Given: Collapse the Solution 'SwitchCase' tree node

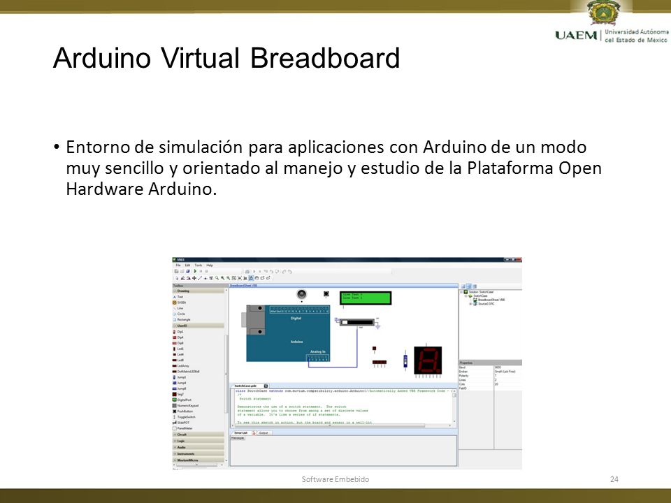Looking at the screenshot, I should [461, 292].
